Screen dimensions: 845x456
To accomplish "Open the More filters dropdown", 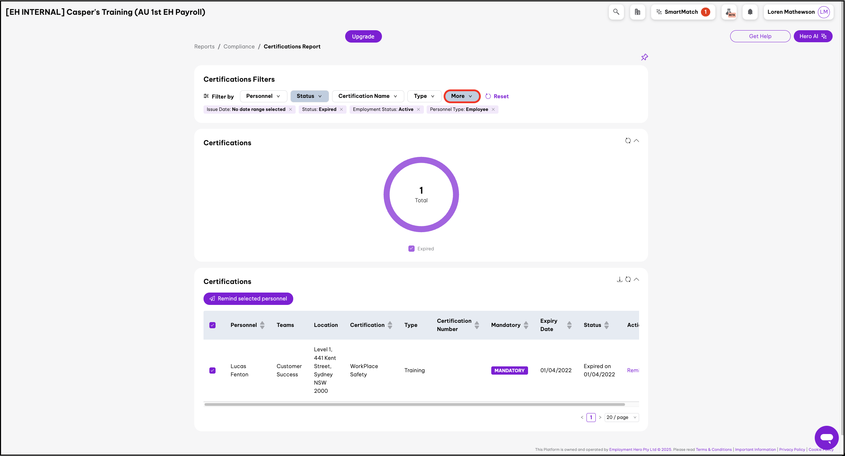I will 462,96.
